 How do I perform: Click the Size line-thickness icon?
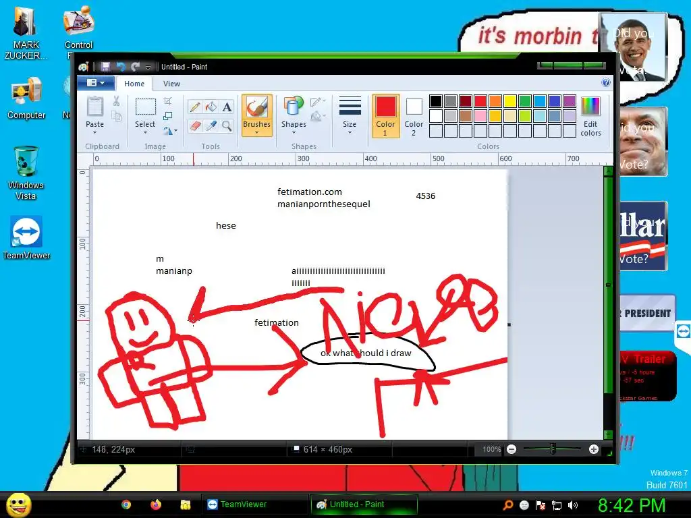pyautogui.click(x=350, y=107)
